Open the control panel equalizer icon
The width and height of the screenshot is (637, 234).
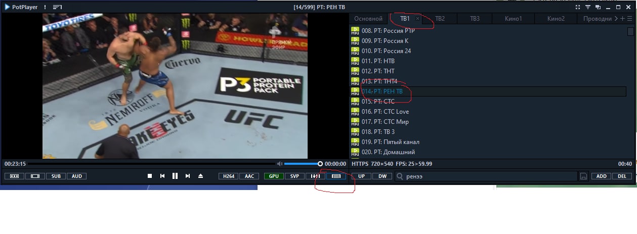click(315, 176)
